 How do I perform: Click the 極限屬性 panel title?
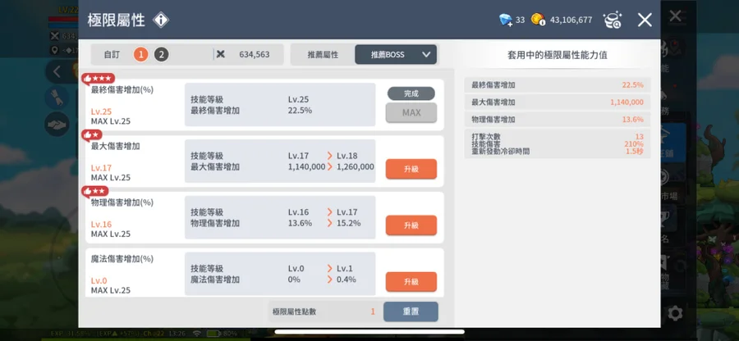pos(117,20)
